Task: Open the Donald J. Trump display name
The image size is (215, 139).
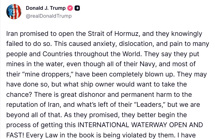Action: (x=45, y=8)
